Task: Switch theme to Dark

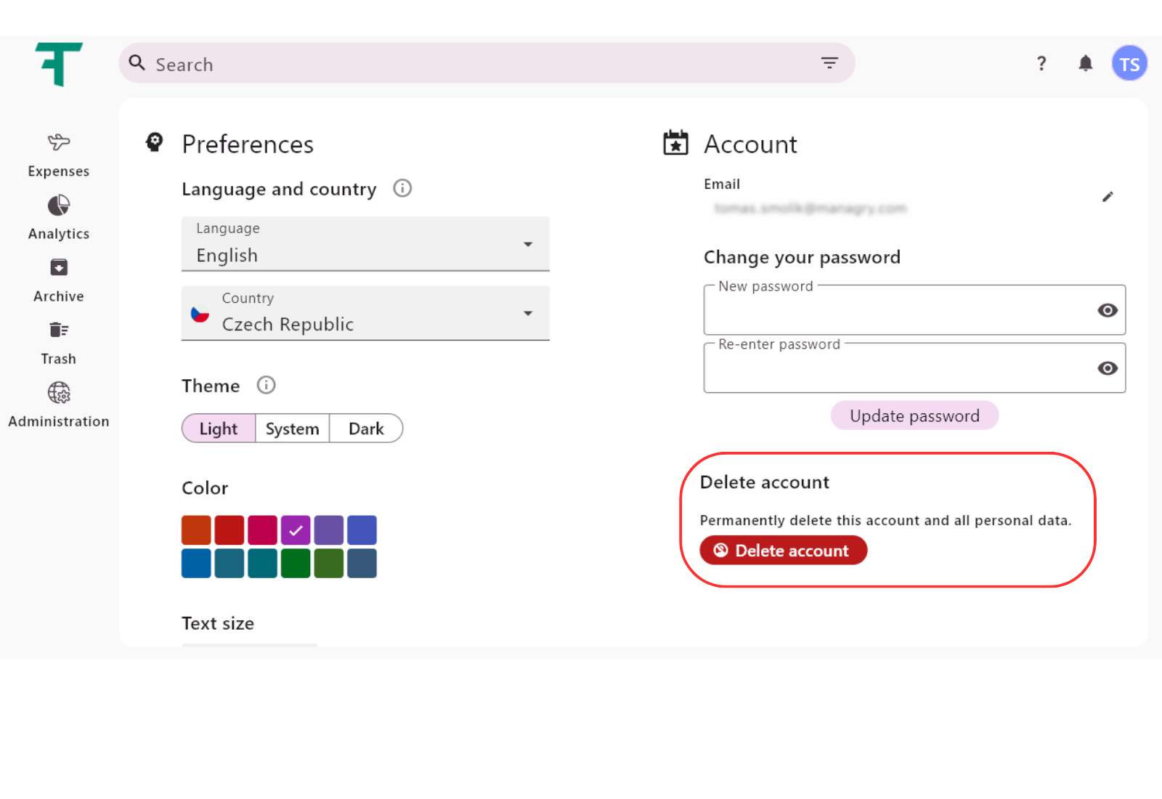Action: (366, 429)
